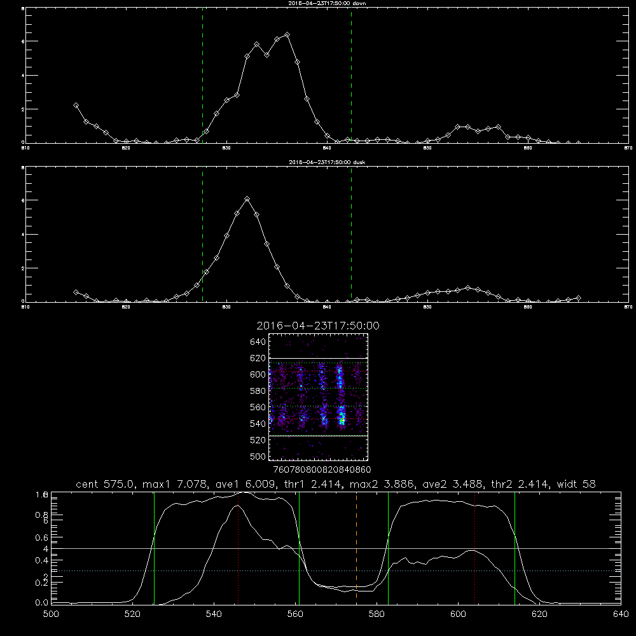Click bottom plot x-axis label '500'
The height and width of the screenshot is (636, 636).
coord(51,614)
